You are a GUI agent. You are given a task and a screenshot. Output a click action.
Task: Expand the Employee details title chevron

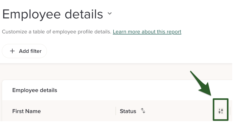110,14
